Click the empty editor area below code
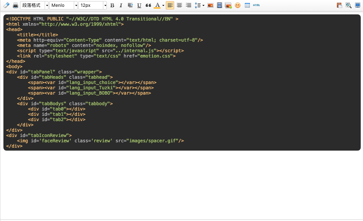The height and width of the screenshot is (221, 363). point(182,185)
